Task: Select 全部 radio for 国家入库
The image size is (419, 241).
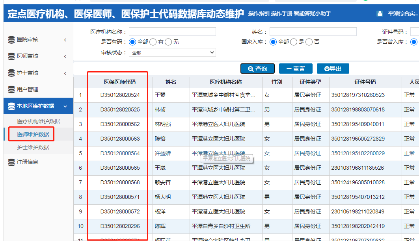Action: tap(273, 42)
